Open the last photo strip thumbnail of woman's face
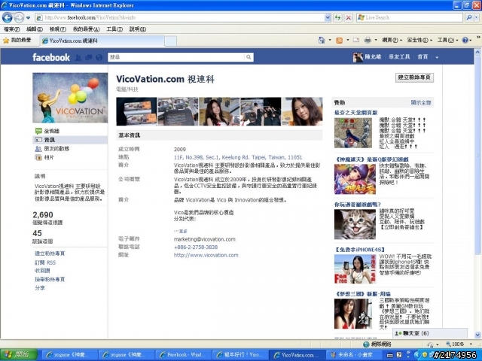The image size is (482, 361). pyautogui.click(x=302, y=111)
